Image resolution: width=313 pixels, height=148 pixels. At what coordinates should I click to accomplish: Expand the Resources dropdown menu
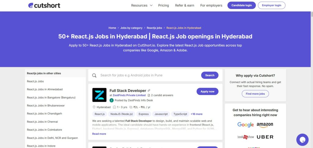pos(142,6)
